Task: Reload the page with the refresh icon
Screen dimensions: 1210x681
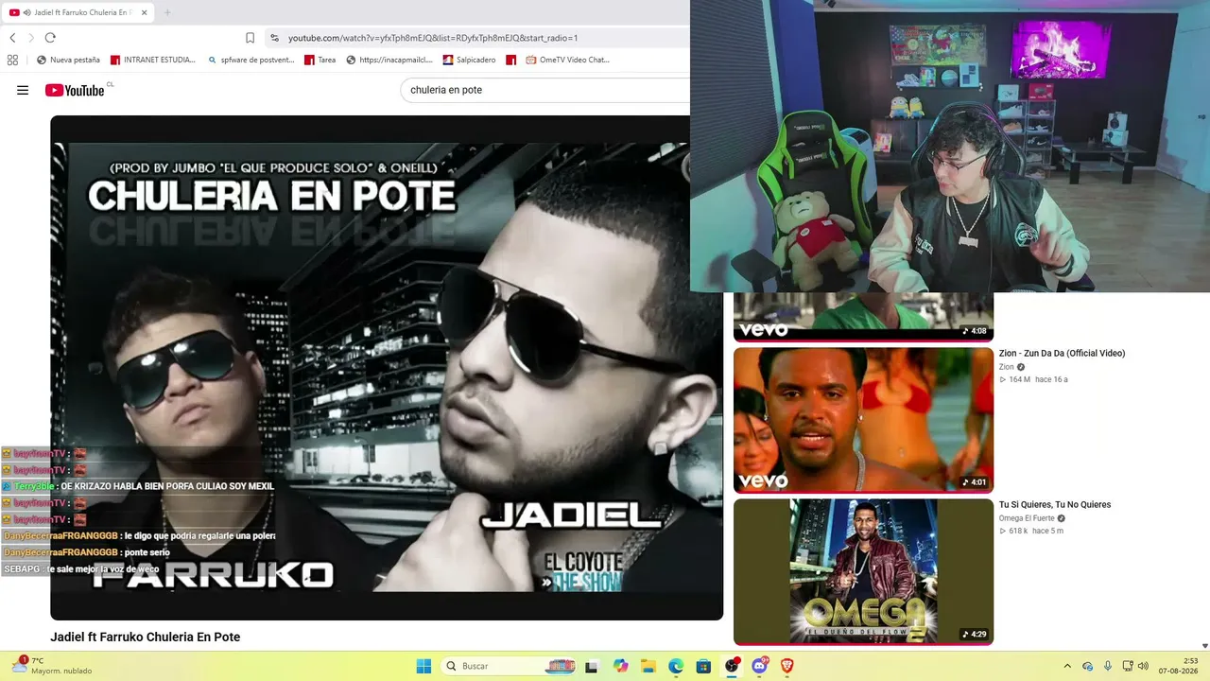Action: click(x=50, y=38)
